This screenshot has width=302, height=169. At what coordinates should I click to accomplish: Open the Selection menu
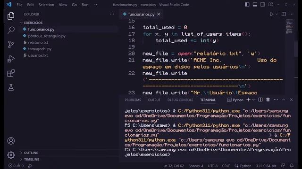(46, 5)
